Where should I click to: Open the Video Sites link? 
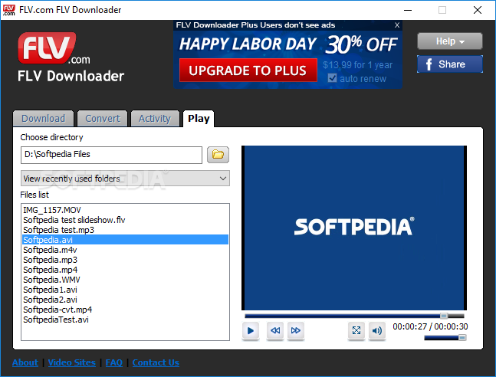pos(72,362)
